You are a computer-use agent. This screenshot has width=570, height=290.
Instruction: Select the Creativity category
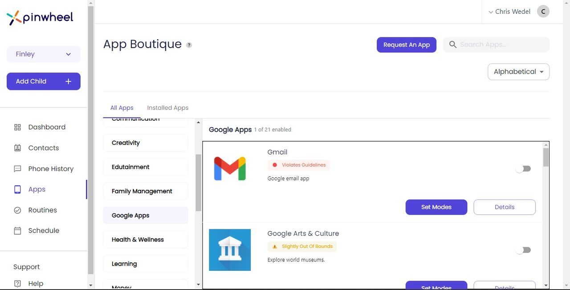coord(146,143)
